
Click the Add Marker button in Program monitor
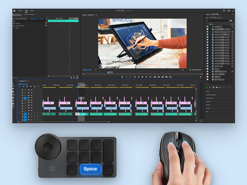pos(122,77)
